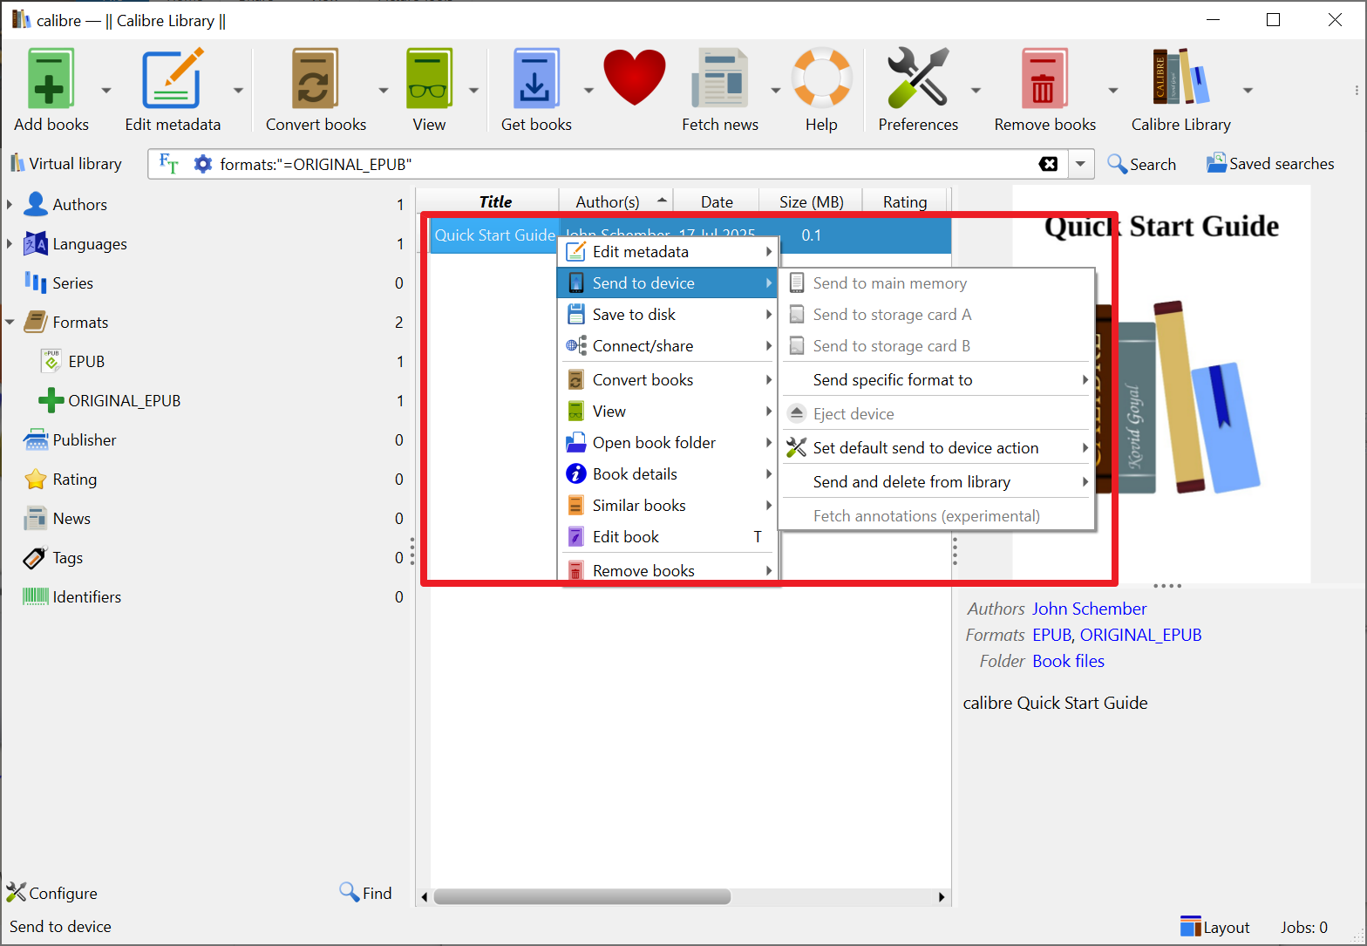Viewport: 1367px width, 946px height.
Task: Collapse the Formats tree node
Action: tap(10, 322)
